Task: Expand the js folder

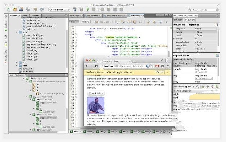Action: [x=17, y=62]
